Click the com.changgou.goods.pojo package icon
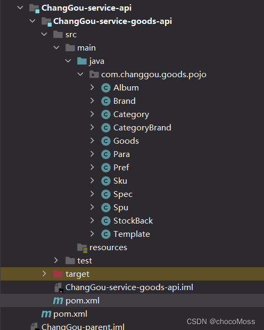The height and width of the screenshot is (330, 264). [x=94, y=75]
